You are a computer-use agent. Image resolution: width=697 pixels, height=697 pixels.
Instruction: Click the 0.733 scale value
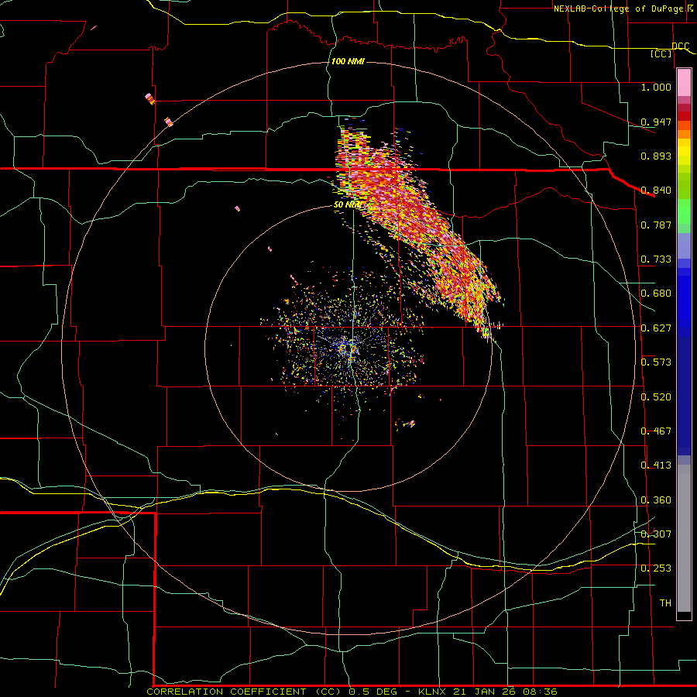(656, 259)
